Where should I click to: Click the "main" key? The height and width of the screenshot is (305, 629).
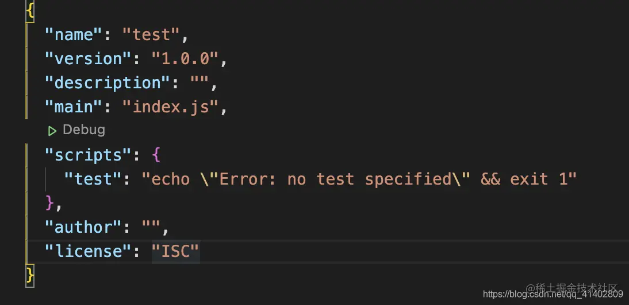coord(74,107)
